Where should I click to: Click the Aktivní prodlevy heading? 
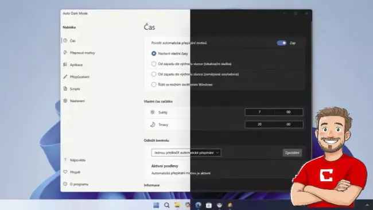point(165,166)
